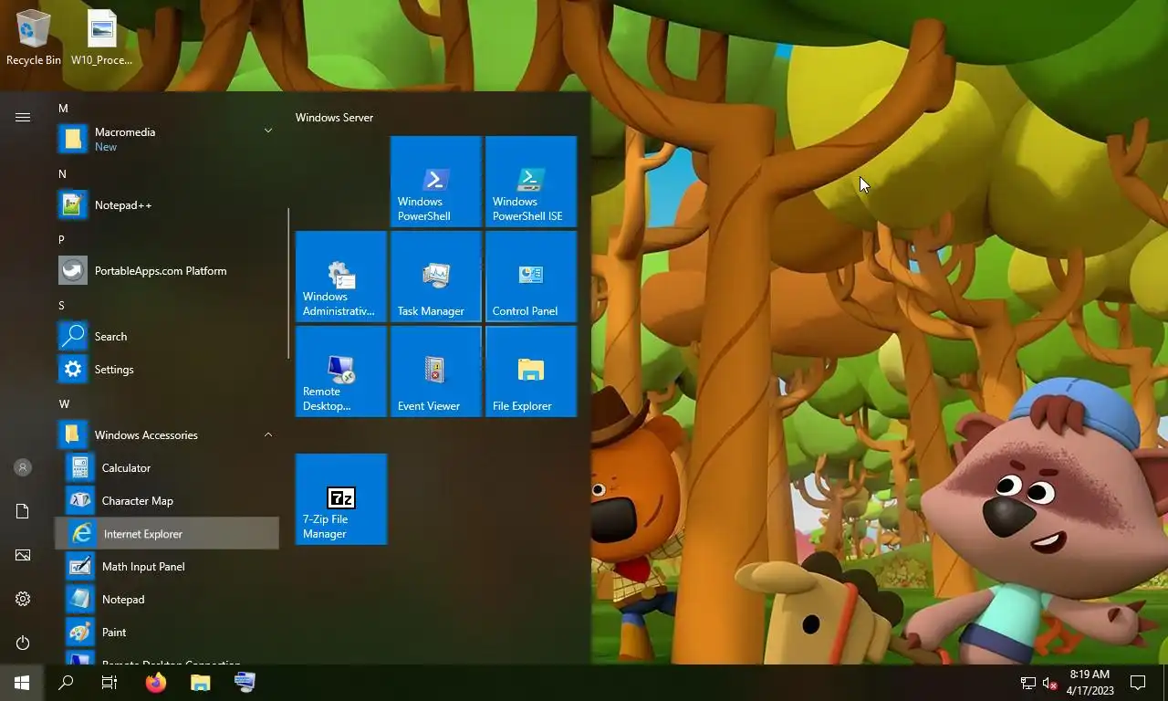Open clock showing 8:19 AM
The image size is (1168, 701).
1090,683
